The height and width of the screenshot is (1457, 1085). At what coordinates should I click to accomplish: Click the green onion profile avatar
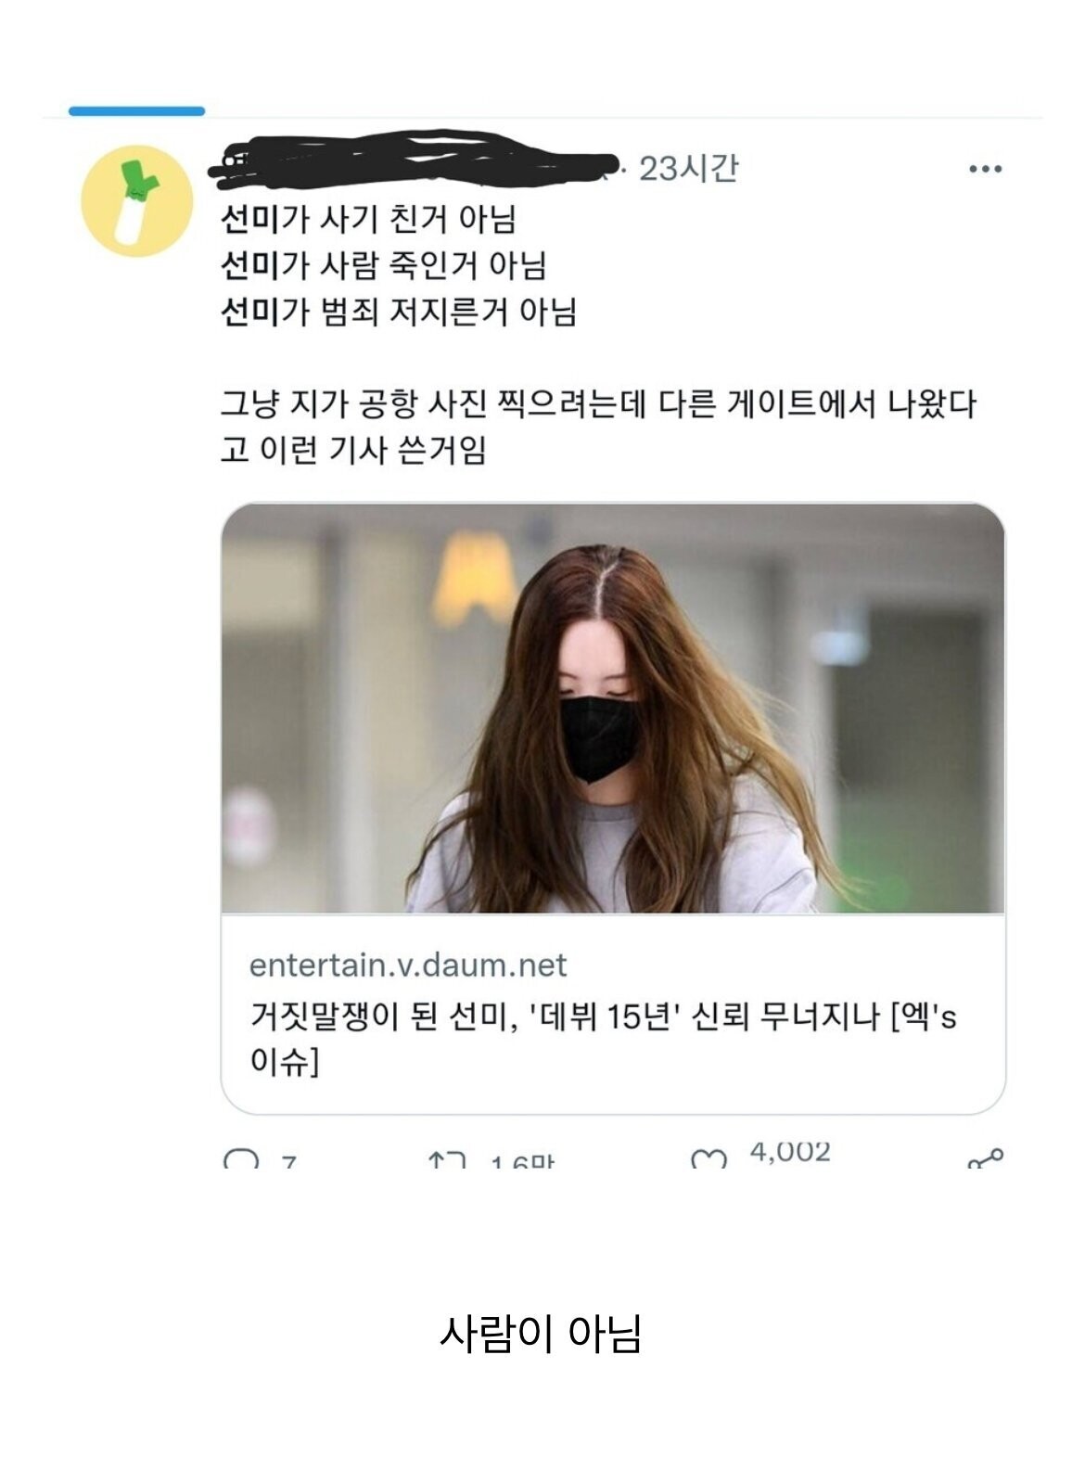(x=136, y=201)
